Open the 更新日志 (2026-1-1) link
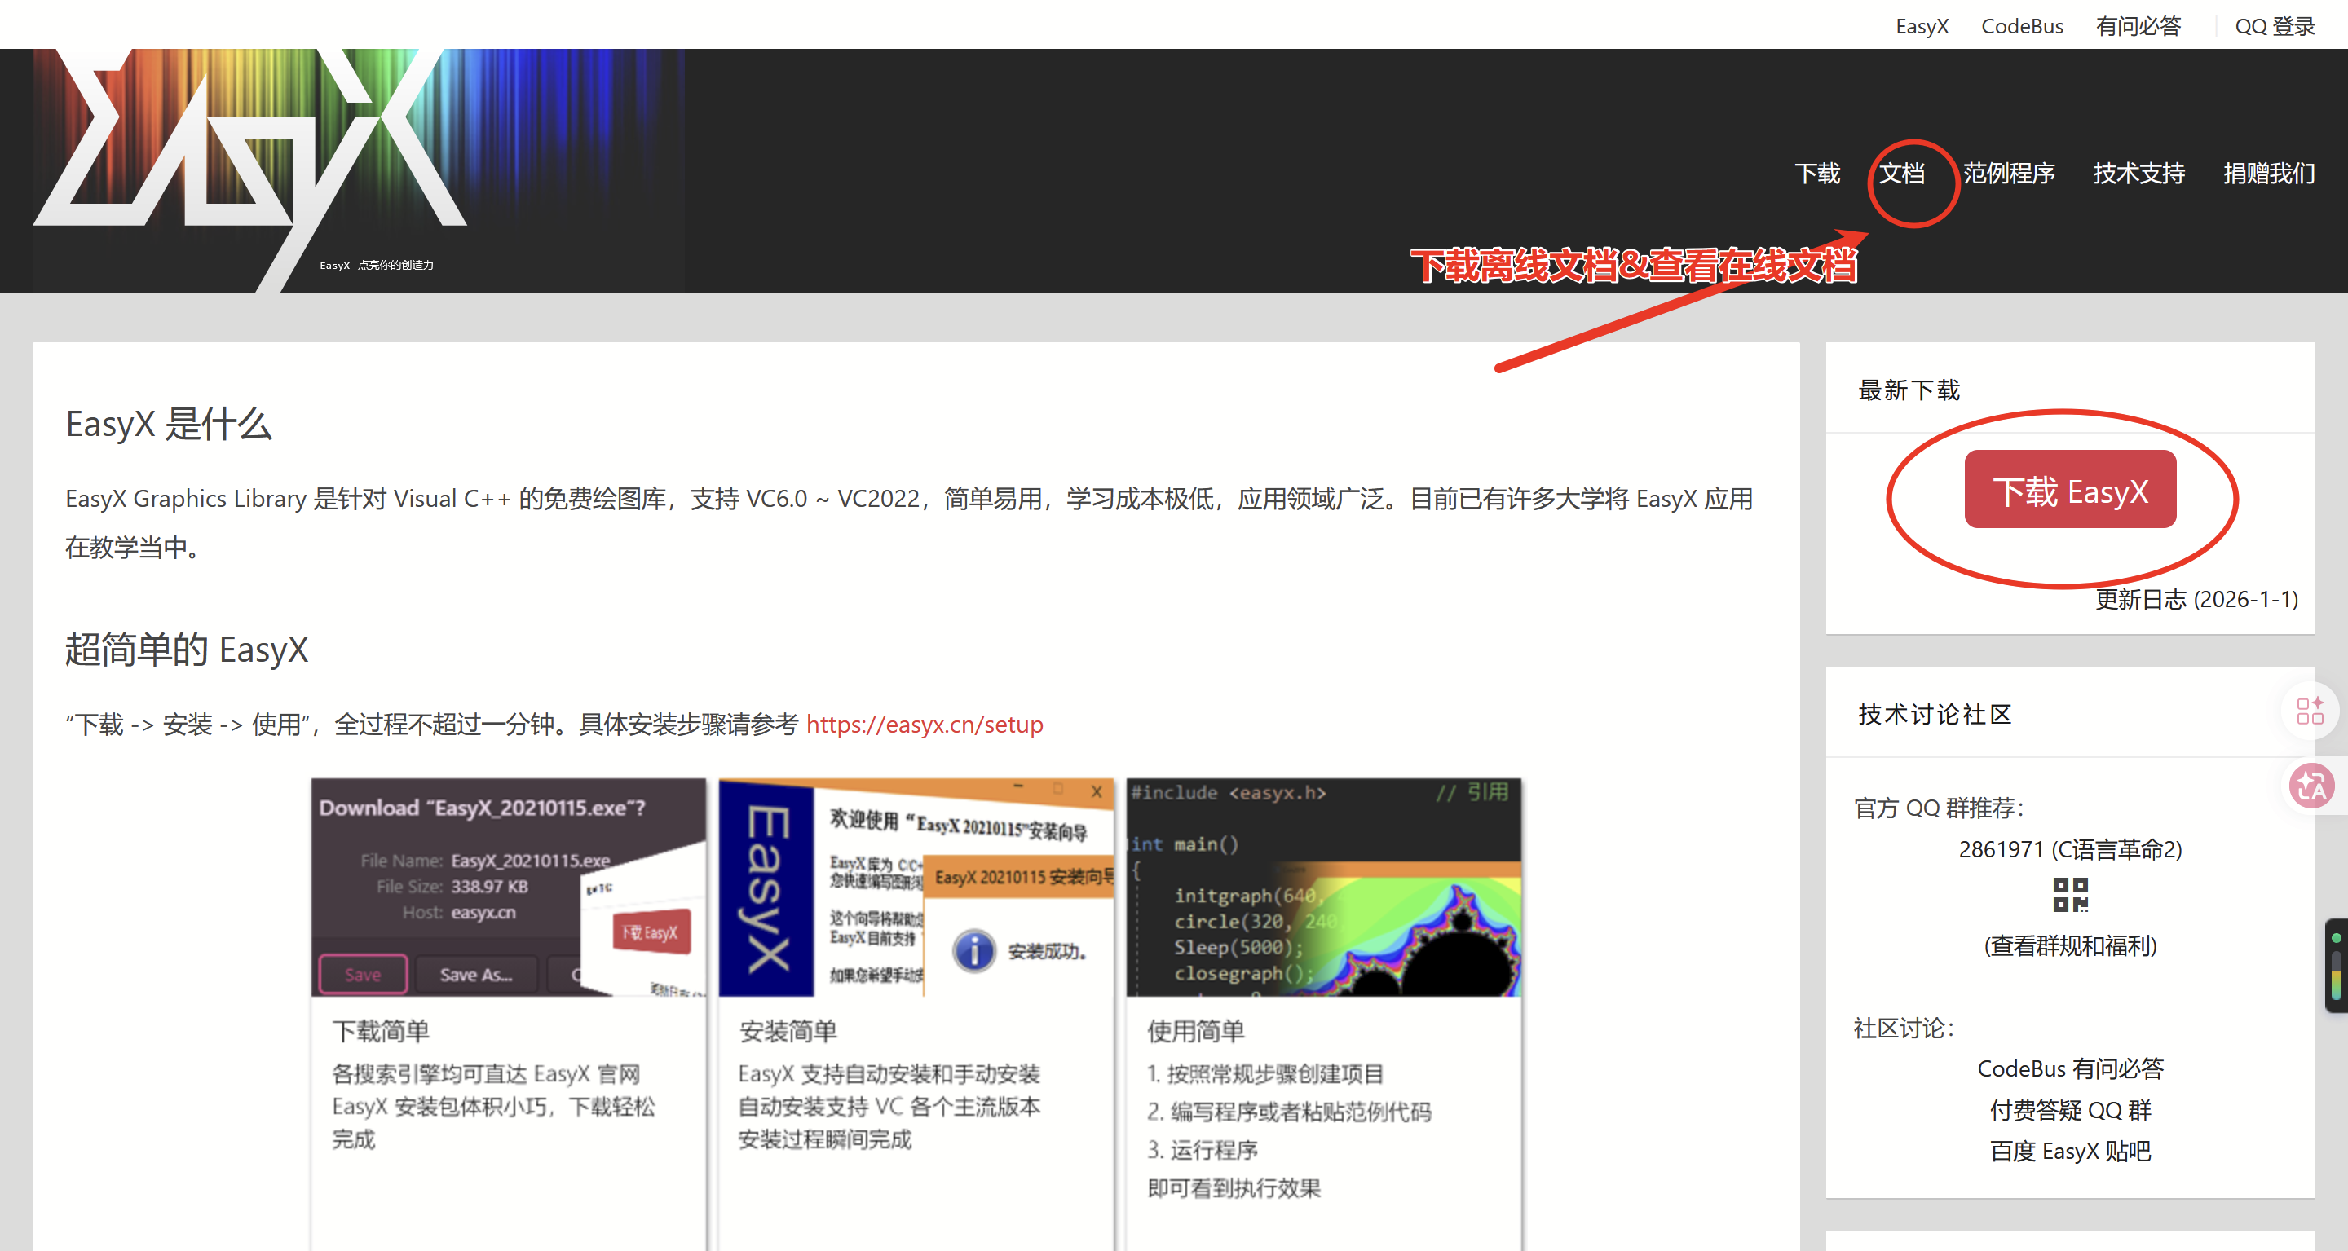Viewport: 2348px width, 1251px height. [x=2196, y=600]
